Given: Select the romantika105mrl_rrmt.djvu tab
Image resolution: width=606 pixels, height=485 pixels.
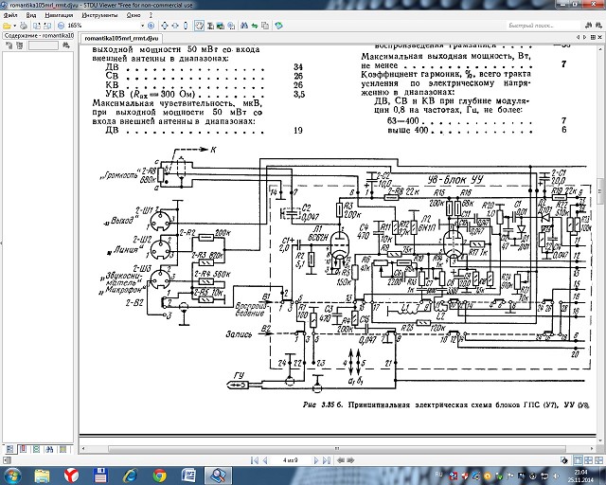Looking at the screenshot, I should click(x=121, y=39).
